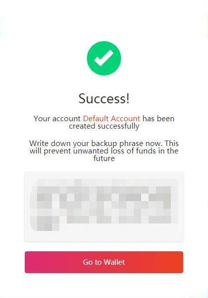Viewport: 208px width, 298px height.
Task: Focus the gray backup phrase box
Action: tap(104, 207)
